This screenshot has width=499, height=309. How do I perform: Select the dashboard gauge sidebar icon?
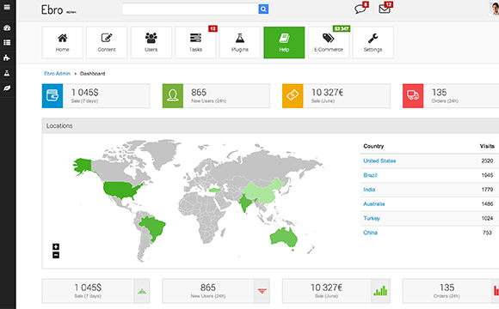[7, 28]
